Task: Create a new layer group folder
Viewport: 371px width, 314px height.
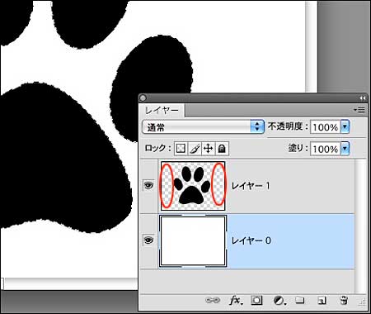Action: coord(300,300)
